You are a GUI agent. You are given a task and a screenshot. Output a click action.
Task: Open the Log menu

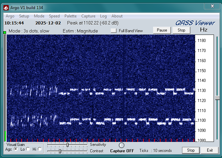[103, 16]
